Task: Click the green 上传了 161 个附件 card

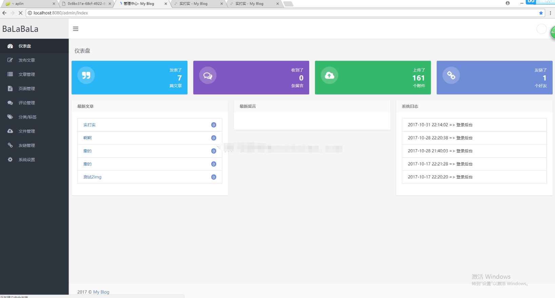Action: coord(373,78)
